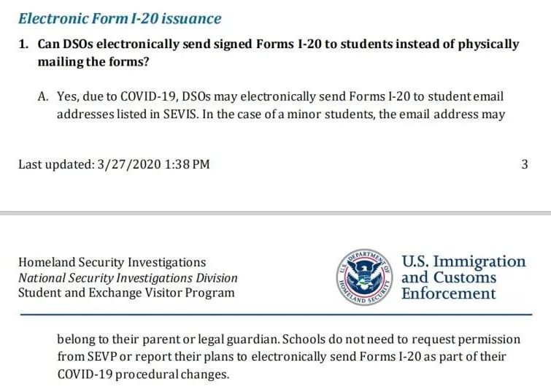Click 'Student and Exchange Visitor Program' text
Image resolution: width=551 pixels, height=392 pixels.
pyautogui.click(x=126, y=293)
